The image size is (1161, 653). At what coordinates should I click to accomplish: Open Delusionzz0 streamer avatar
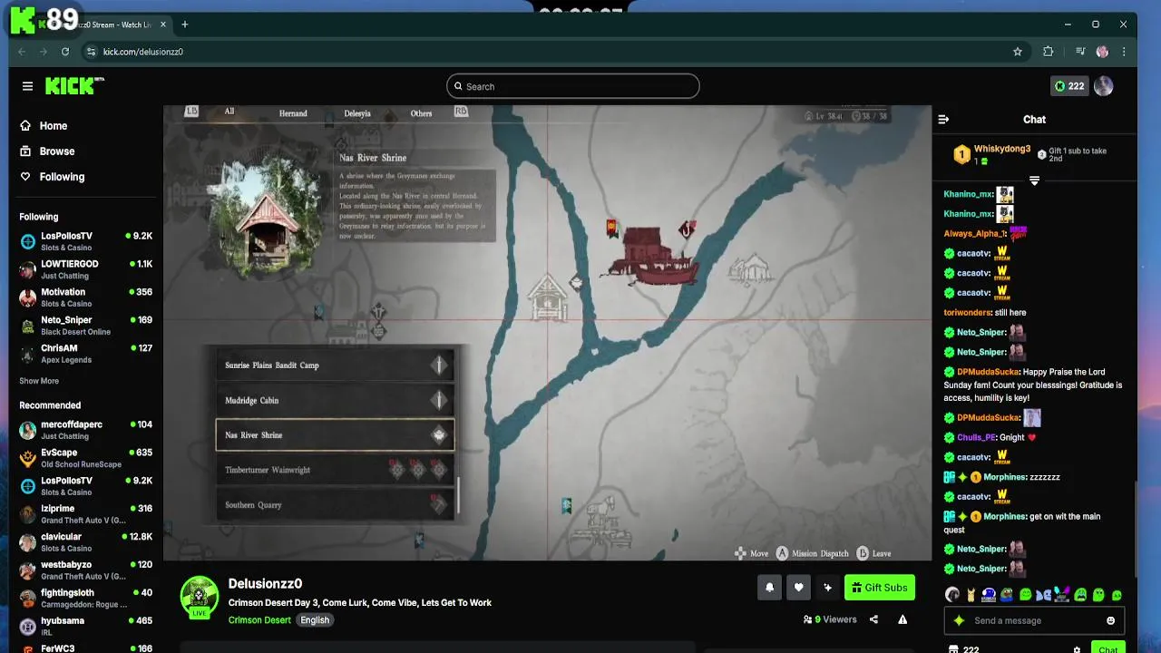coord(200,597)
